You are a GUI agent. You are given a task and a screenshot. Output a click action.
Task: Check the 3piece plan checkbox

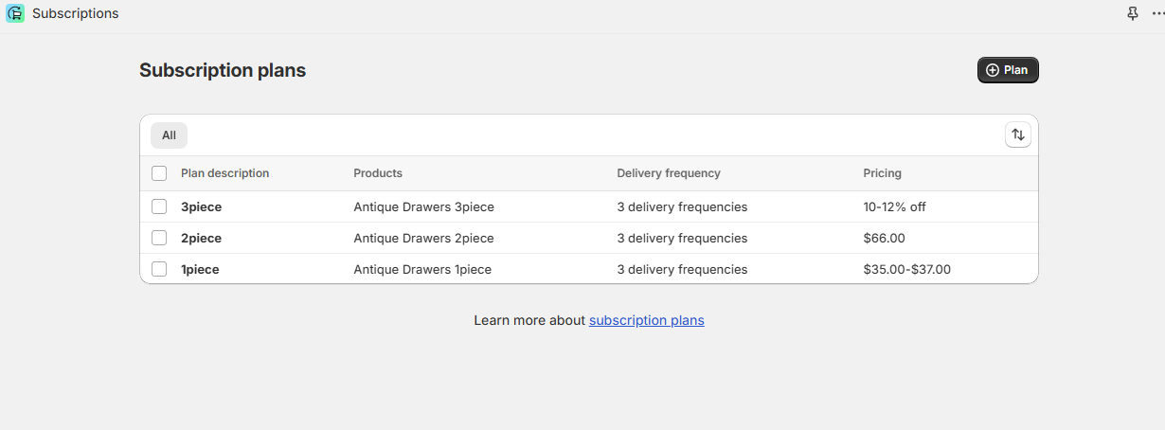click(x=159, y=206)
